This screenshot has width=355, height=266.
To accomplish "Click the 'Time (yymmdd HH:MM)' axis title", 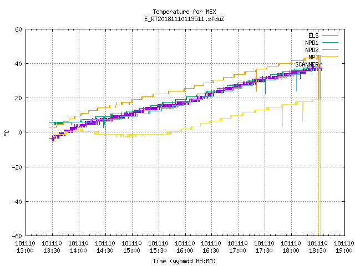I will click(x=184, y=261).
